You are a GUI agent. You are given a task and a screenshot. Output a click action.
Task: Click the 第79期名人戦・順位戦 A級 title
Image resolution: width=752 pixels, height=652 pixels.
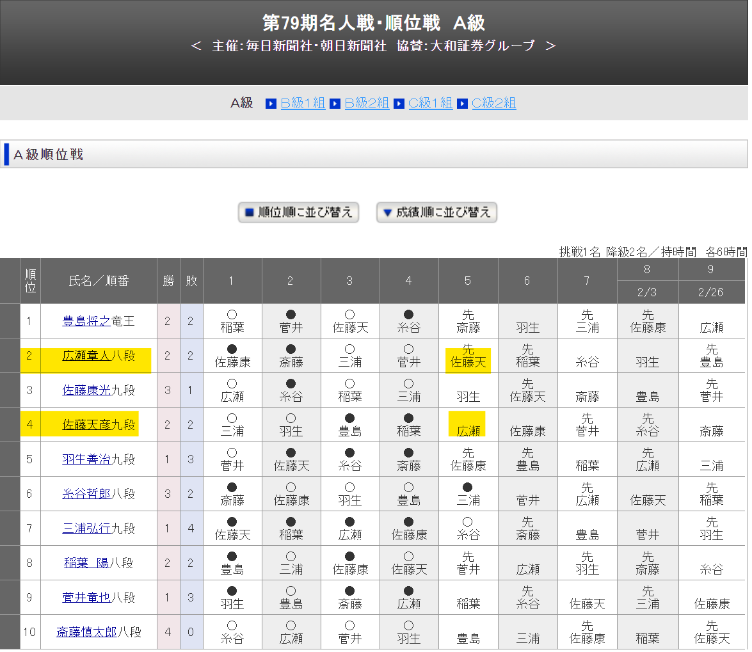point(374,22)
